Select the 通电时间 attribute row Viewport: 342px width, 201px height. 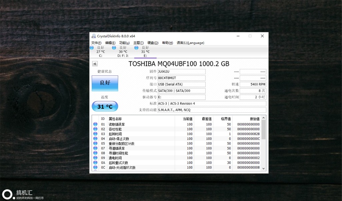[177, 158]
